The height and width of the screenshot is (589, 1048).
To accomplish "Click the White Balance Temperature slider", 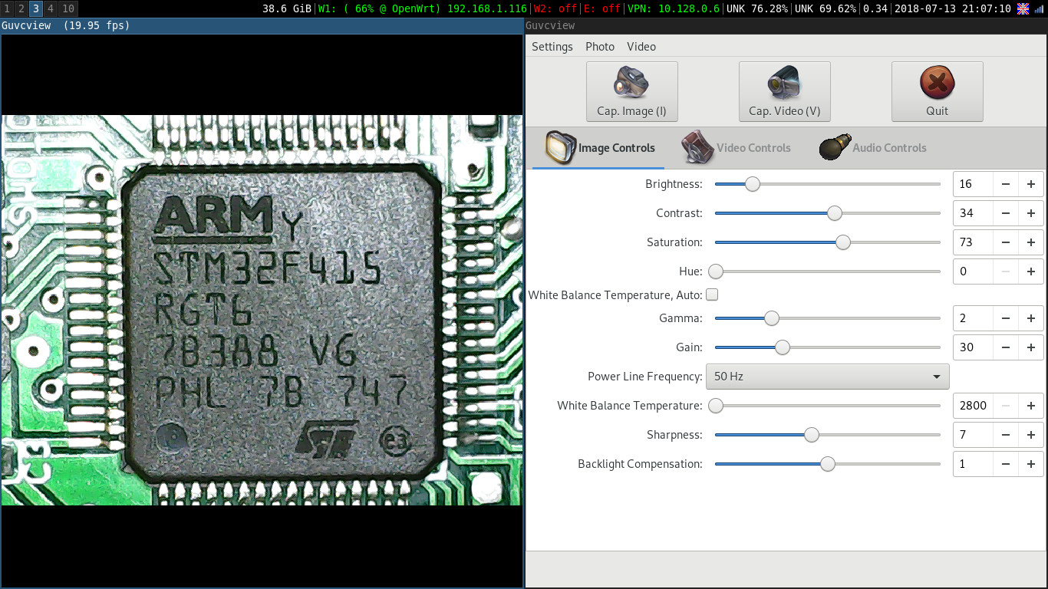I will pos(827,406).
